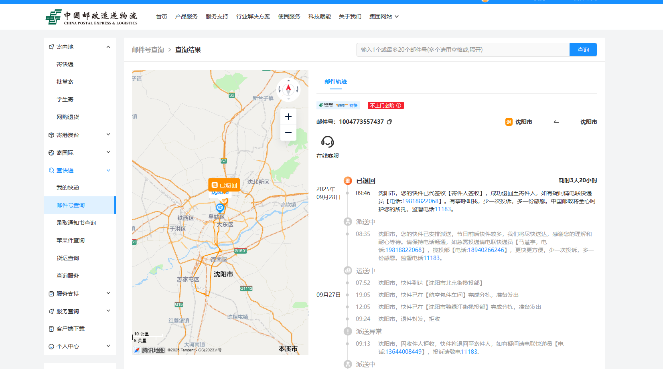Open 产品服务 in top navigation
The width and height of the screenshot is (663, 369).
[x=186, y=16]
